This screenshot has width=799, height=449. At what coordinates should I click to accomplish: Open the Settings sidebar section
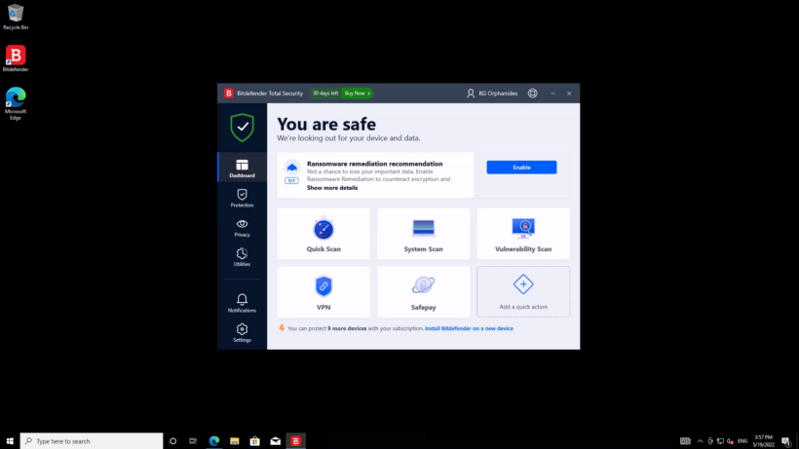coord(242,332)
